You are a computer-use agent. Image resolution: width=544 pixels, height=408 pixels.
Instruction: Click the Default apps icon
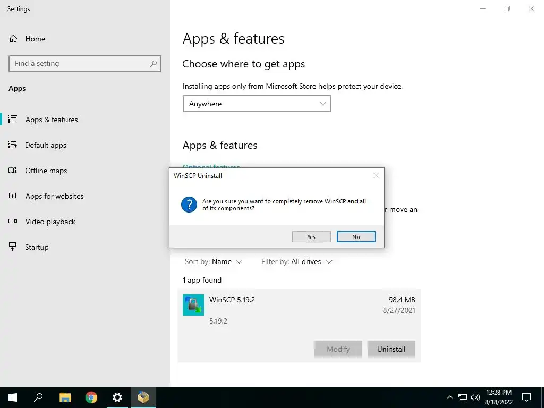(x=13, y=144)
